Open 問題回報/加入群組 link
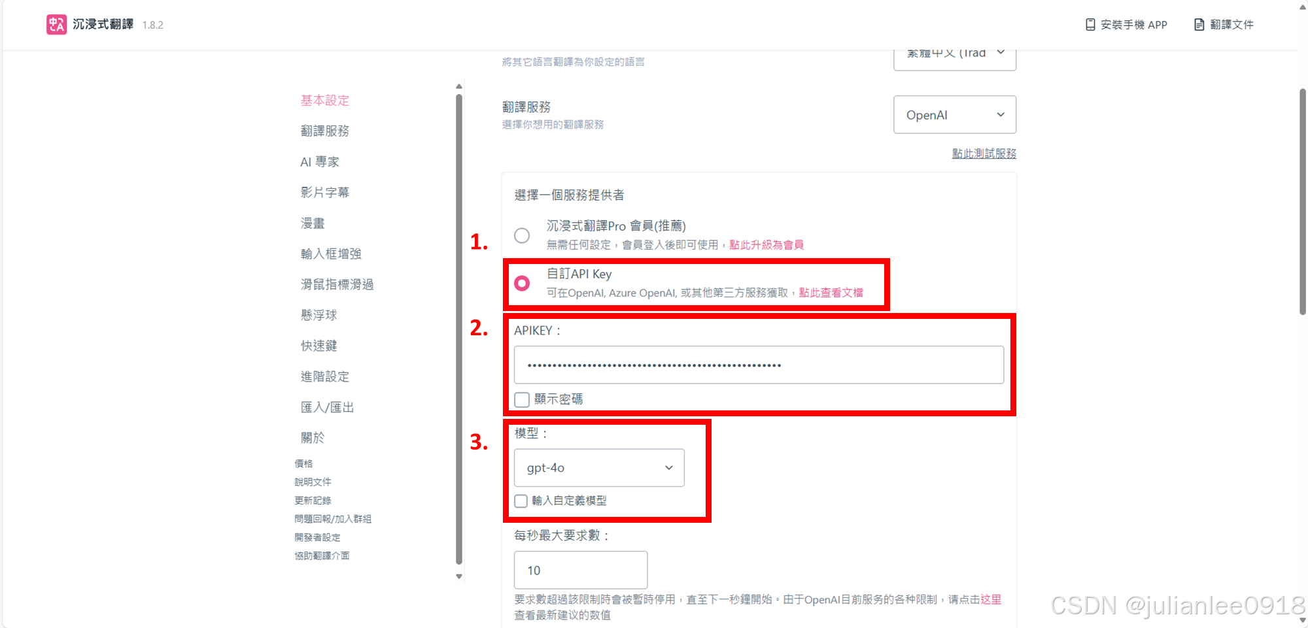The height and width of the screenshot is (628, 1308). coord(333,519)
